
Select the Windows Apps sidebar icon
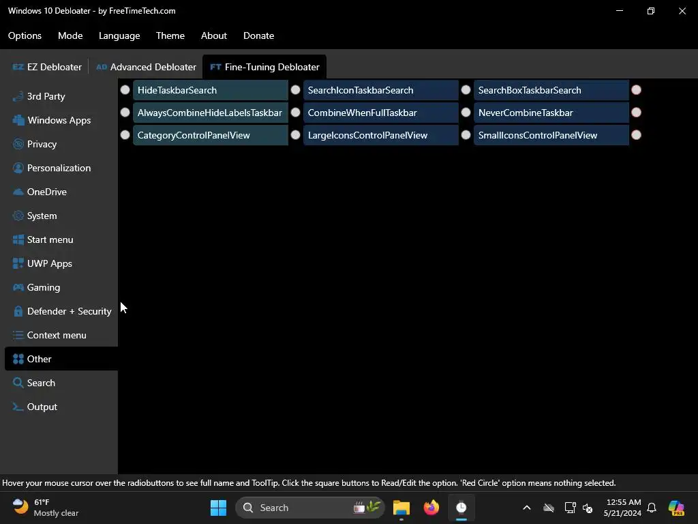pos(18,120)
